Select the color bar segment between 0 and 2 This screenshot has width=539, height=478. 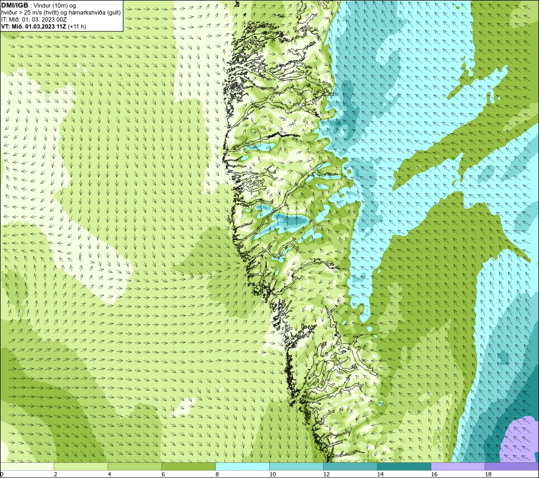tap(27, 466)
